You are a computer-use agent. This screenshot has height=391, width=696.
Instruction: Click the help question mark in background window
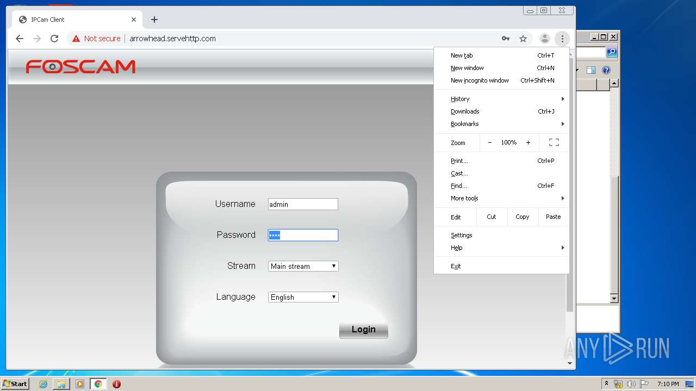tap(606, 70)
